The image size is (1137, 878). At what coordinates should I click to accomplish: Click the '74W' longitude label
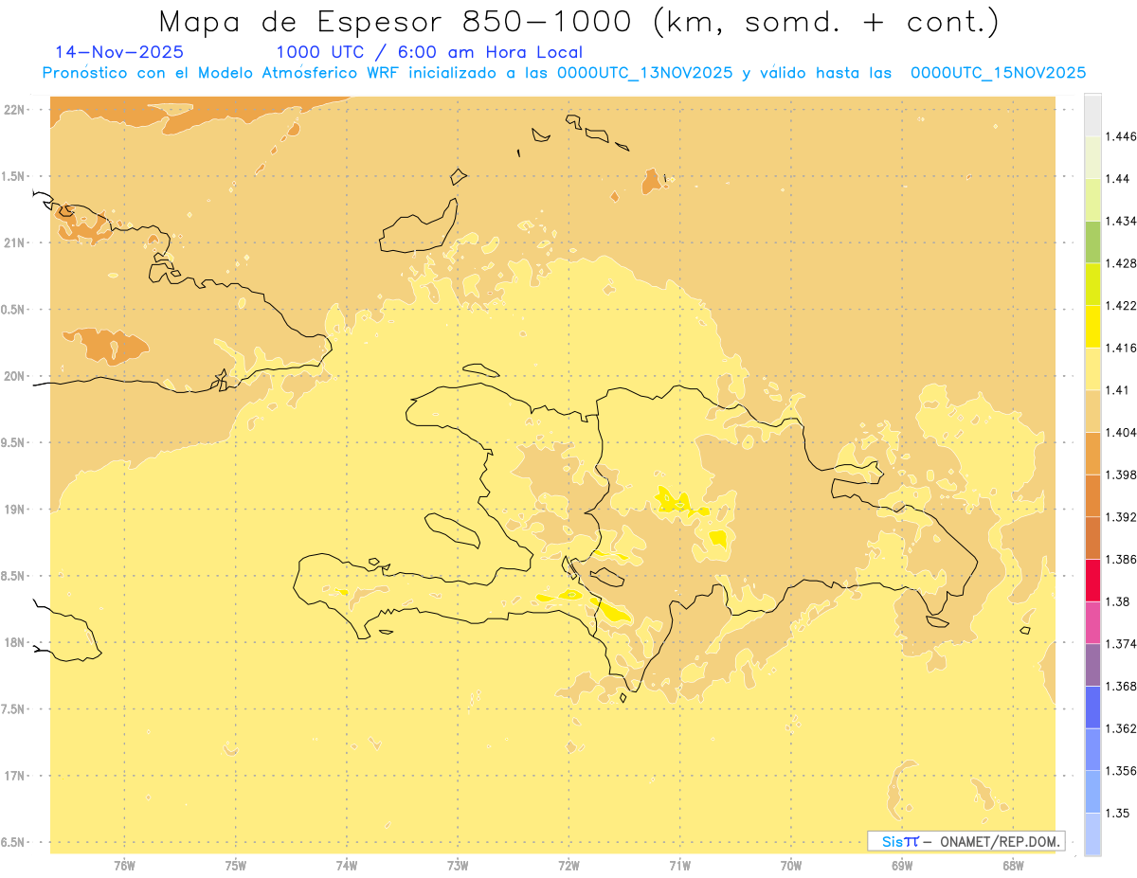pos(347,866)
